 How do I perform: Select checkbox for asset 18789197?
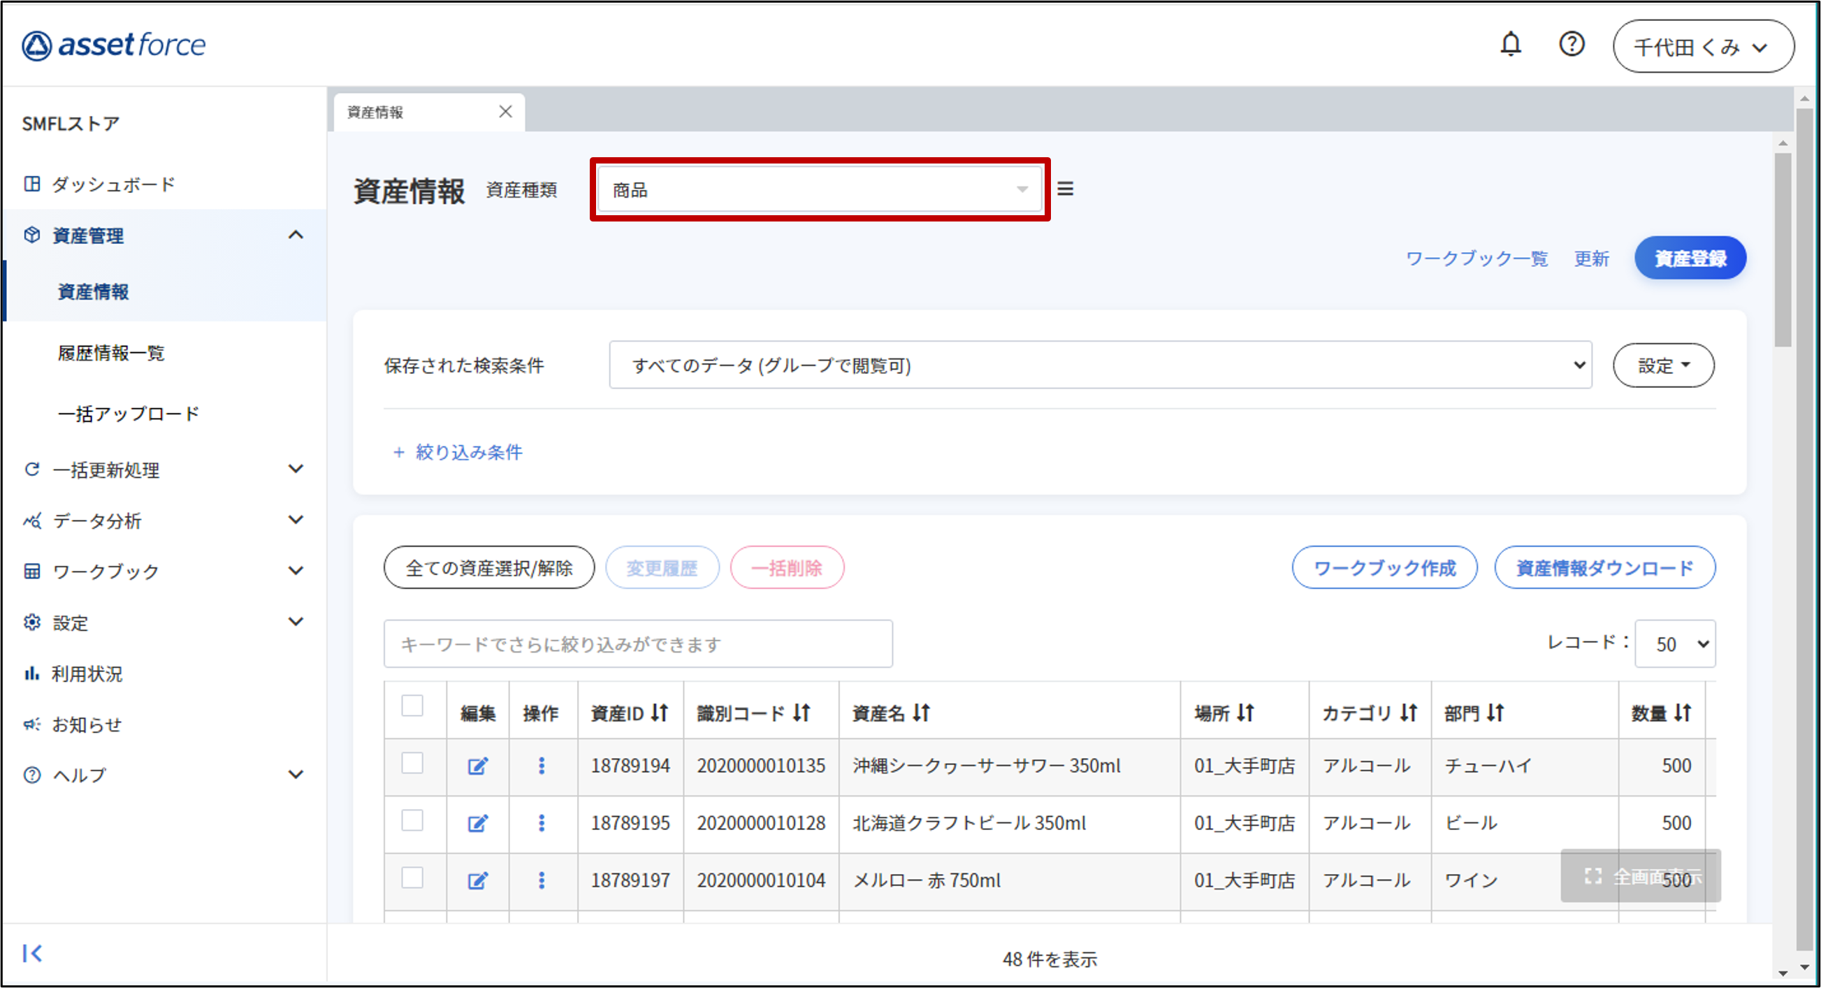[412, 878]
